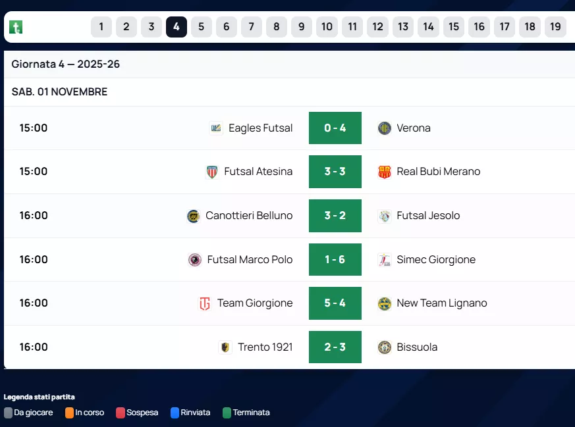Click the New Team Lignano crest
575x427 pixels.
[x=385, y=303]
